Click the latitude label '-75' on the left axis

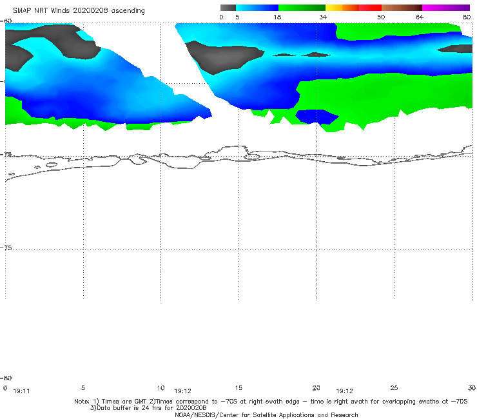[x=6, y=248]
